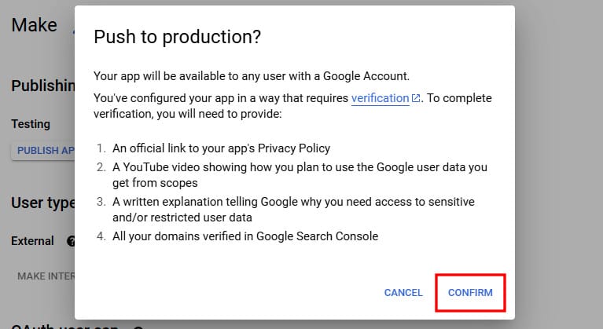Click the external-link icon beside verification
Screen dimensions: 603x329
tap(416, 99)
